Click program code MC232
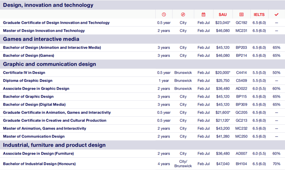Viewport: 285px width, 170px height. coord(241,129)
